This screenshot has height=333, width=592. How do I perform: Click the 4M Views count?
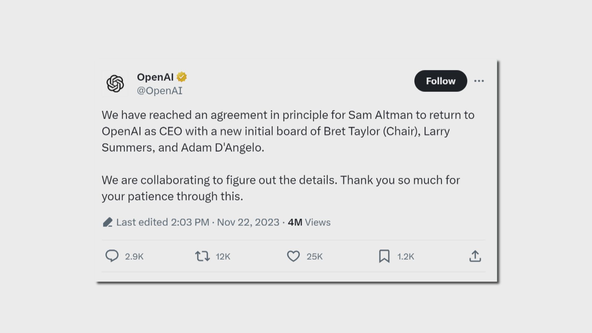(x=309, y=222)
